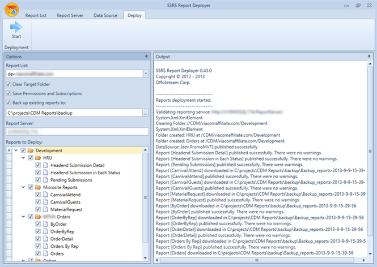The width and height of the screenshot is (377, 267).
Task: Click the Start deployment arrow icon
Action: click(x=16, y=27)
